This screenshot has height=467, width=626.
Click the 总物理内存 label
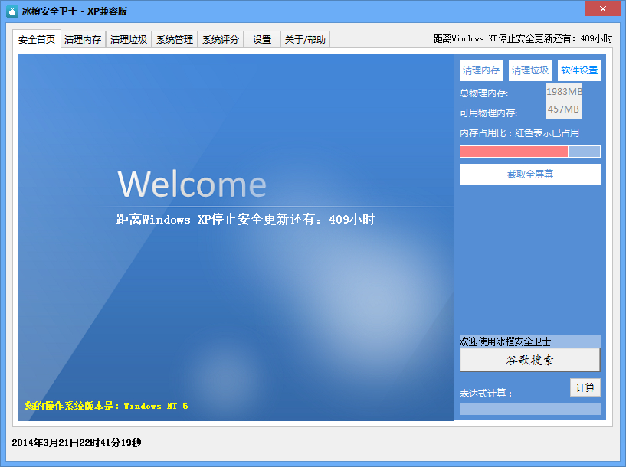tap(484, 93)
